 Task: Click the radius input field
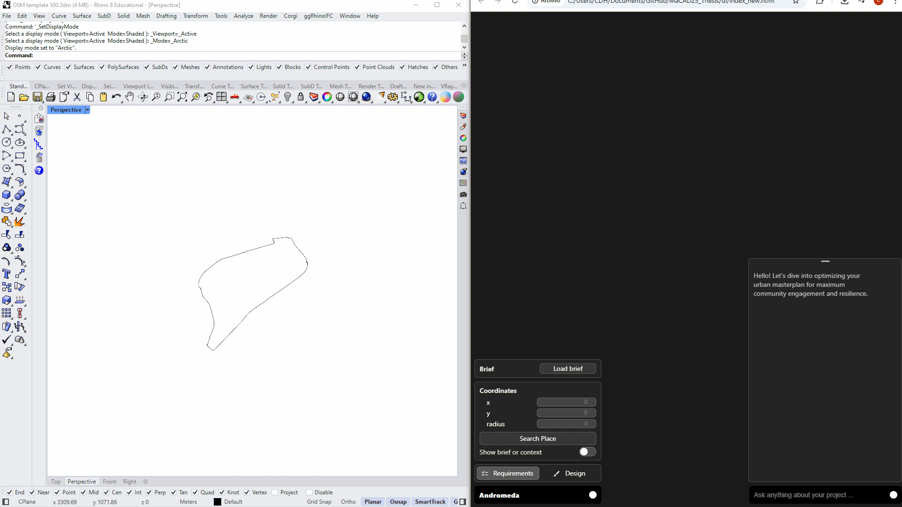click(x=566, y=424)
